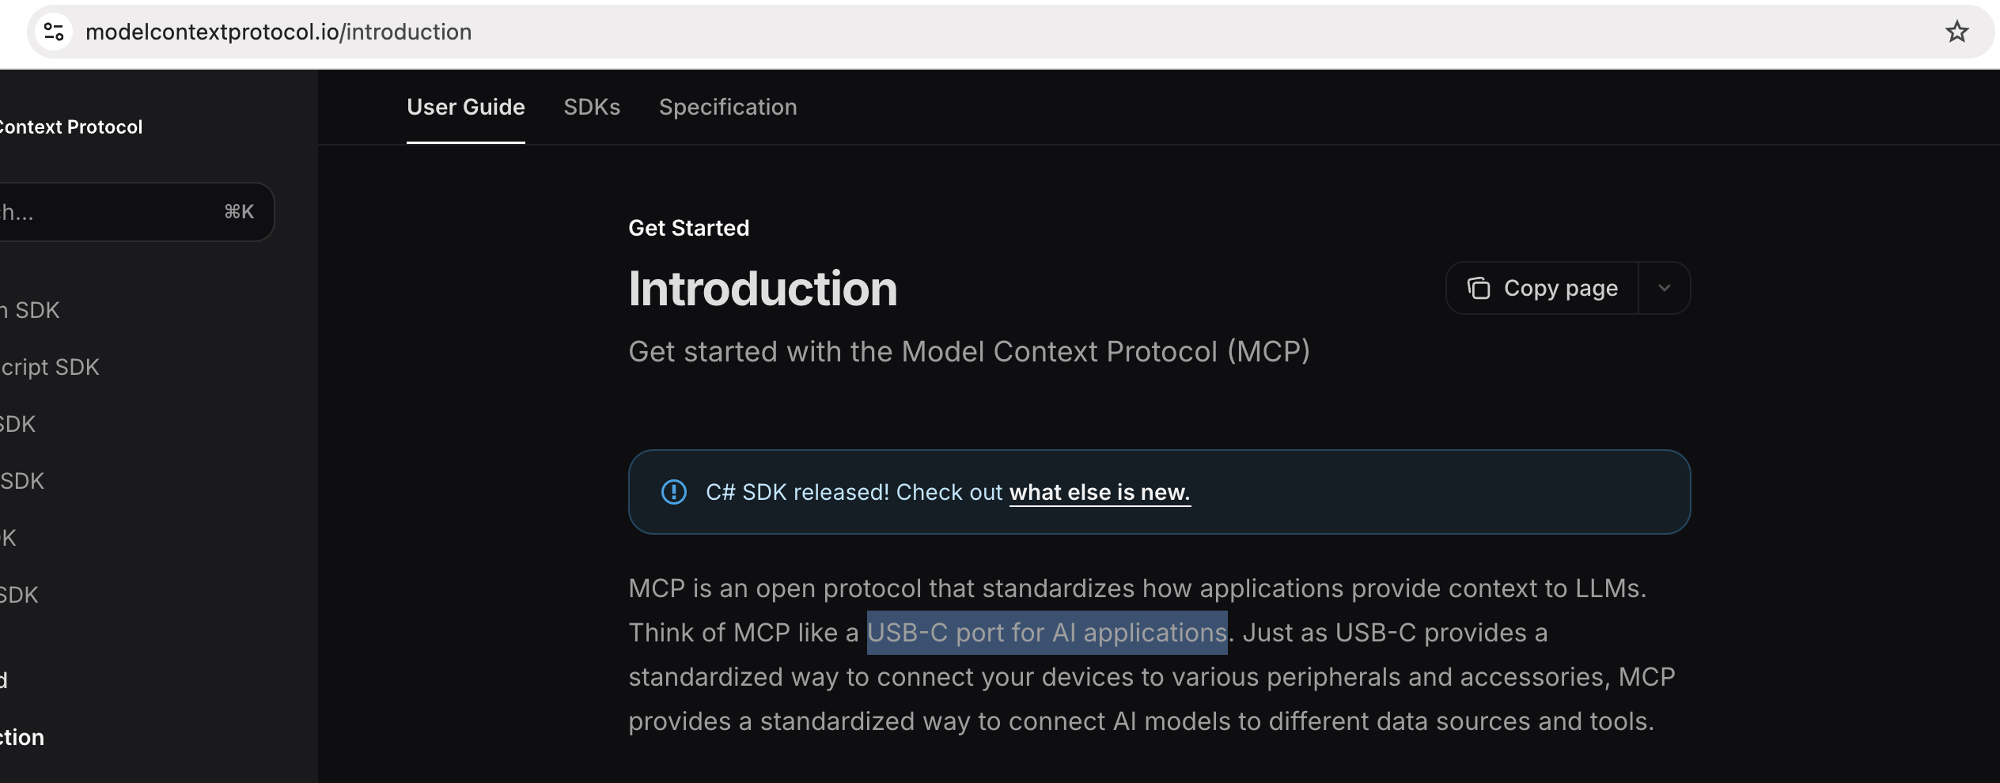Bookmark this page with the star icon
2000x783 pixels.
click(1956, 32)
